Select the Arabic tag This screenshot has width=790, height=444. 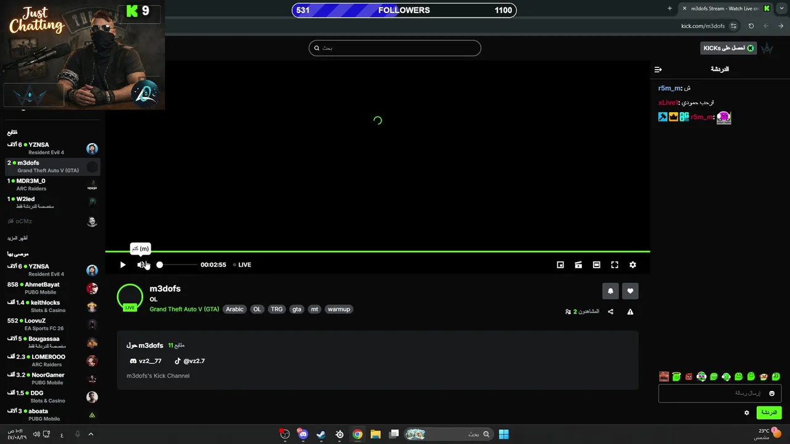[235, 309]
